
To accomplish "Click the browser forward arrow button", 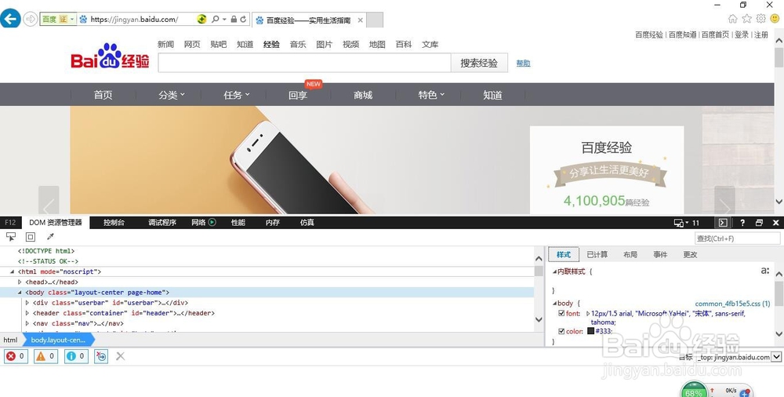I will [31, 20].
